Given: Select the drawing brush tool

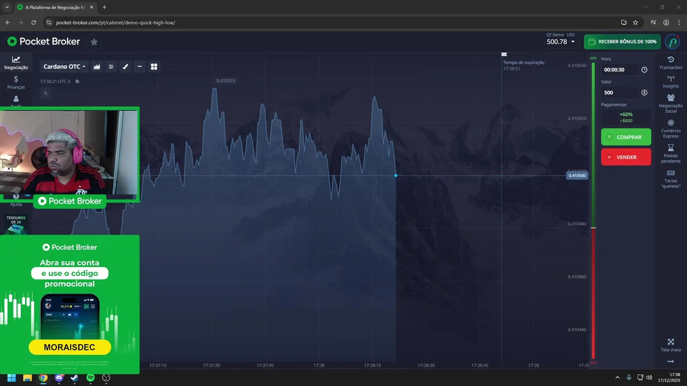Looking at the screenshot, I should (126, 66).
